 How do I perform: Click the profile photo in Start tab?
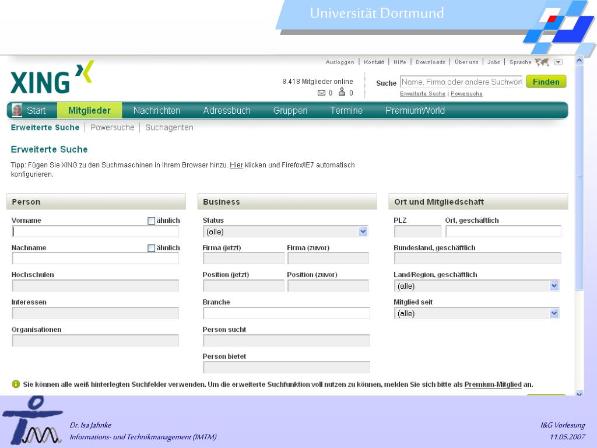pos(17,110)
